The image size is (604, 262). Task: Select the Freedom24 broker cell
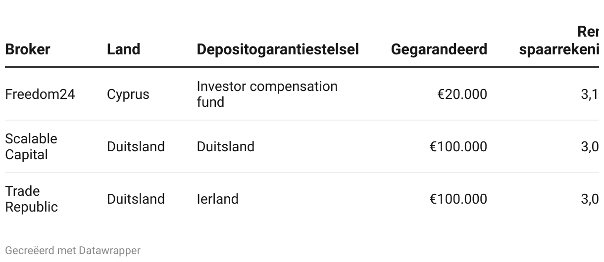(x=40, y=94)
